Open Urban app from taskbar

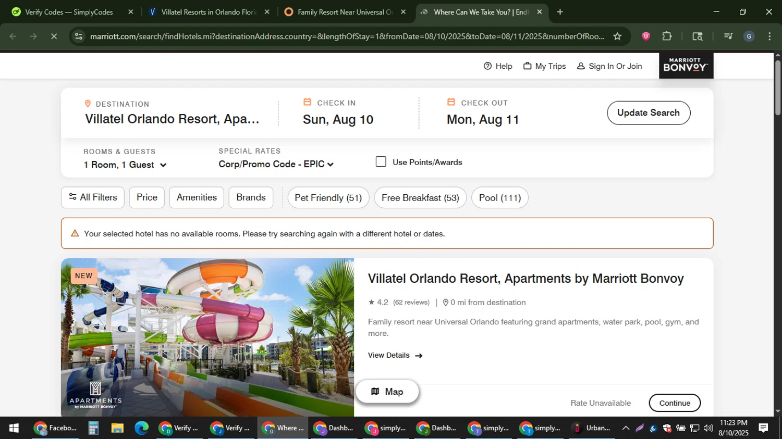(x=592, y=428)
